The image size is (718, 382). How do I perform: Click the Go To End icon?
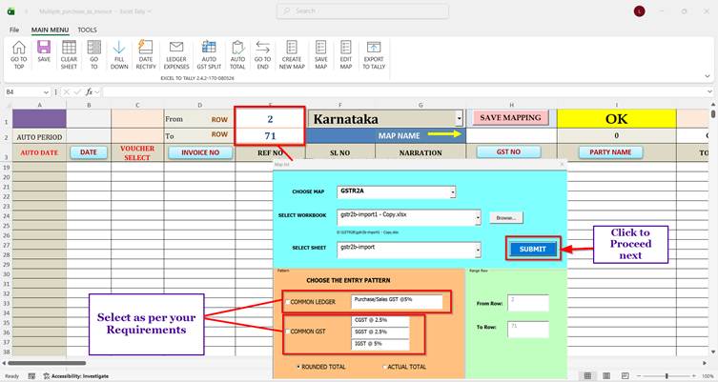(x=263, y=47)
